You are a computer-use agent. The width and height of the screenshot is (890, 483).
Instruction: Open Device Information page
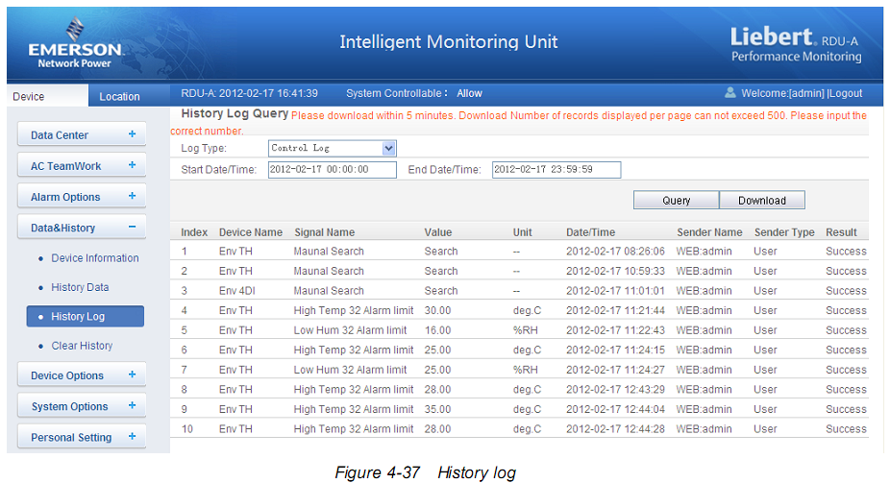coord(94,258)
